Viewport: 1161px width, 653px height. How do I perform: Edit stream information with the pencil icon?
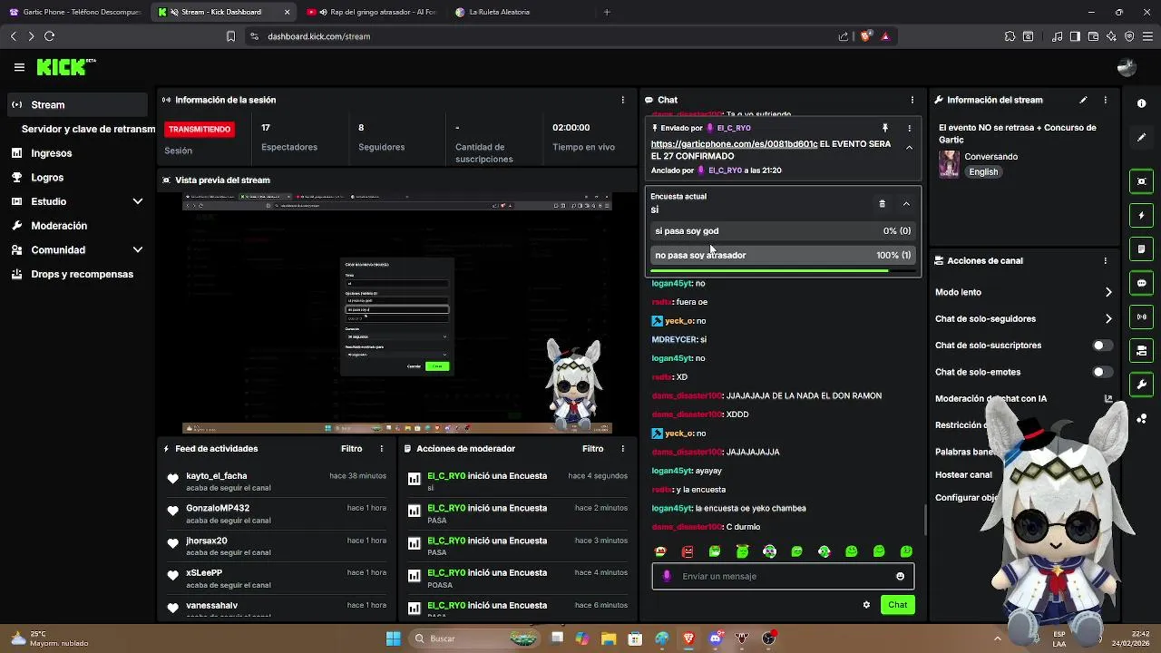tap(1083, 100)
